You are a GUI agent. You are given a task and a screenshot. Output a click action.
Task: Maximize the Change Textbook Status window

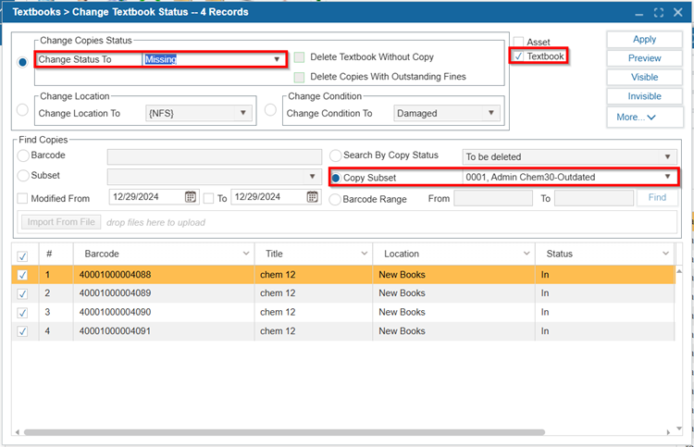659,12
